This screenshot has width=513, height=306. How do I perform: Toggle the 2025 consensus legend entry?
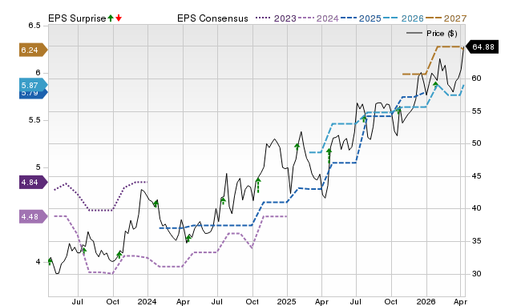click(x=361, y=18)
